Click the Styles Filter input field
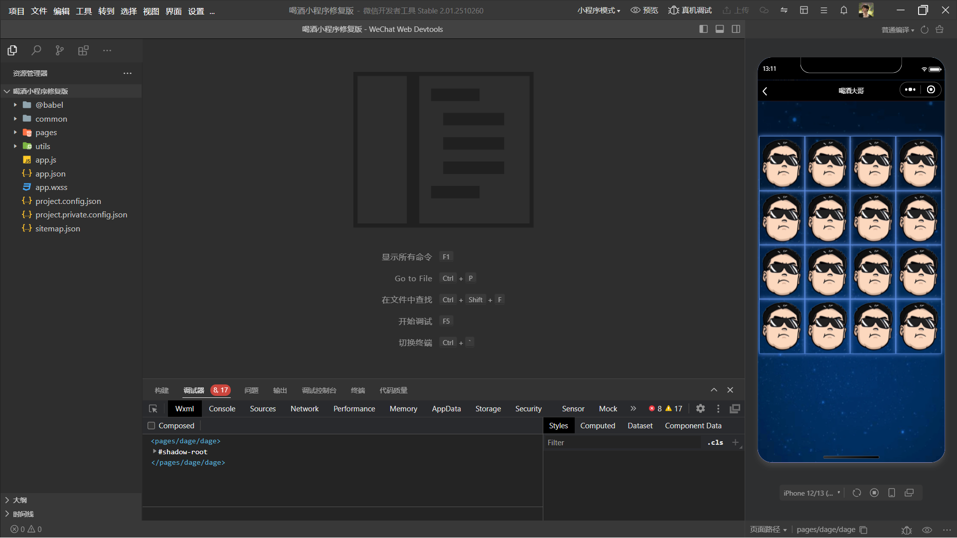This screenshot has width=957, height=538. tap(623, 443)
